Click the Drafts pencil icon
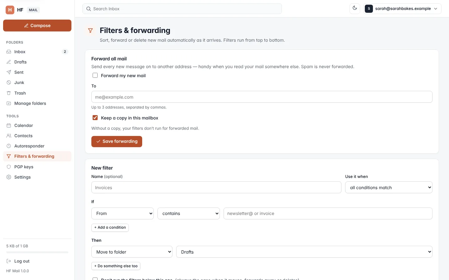This screenshot has height=280, width=449. pos(9,62)
